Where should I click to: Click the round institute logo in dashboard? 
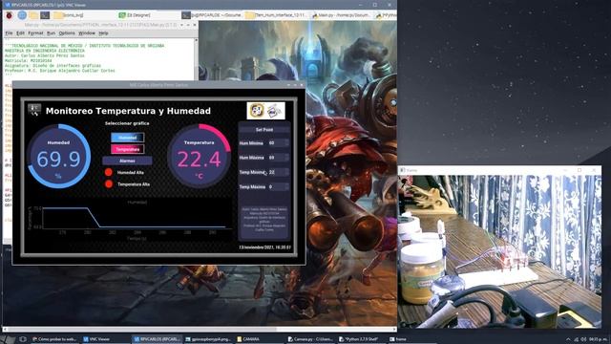click(257, 111)
